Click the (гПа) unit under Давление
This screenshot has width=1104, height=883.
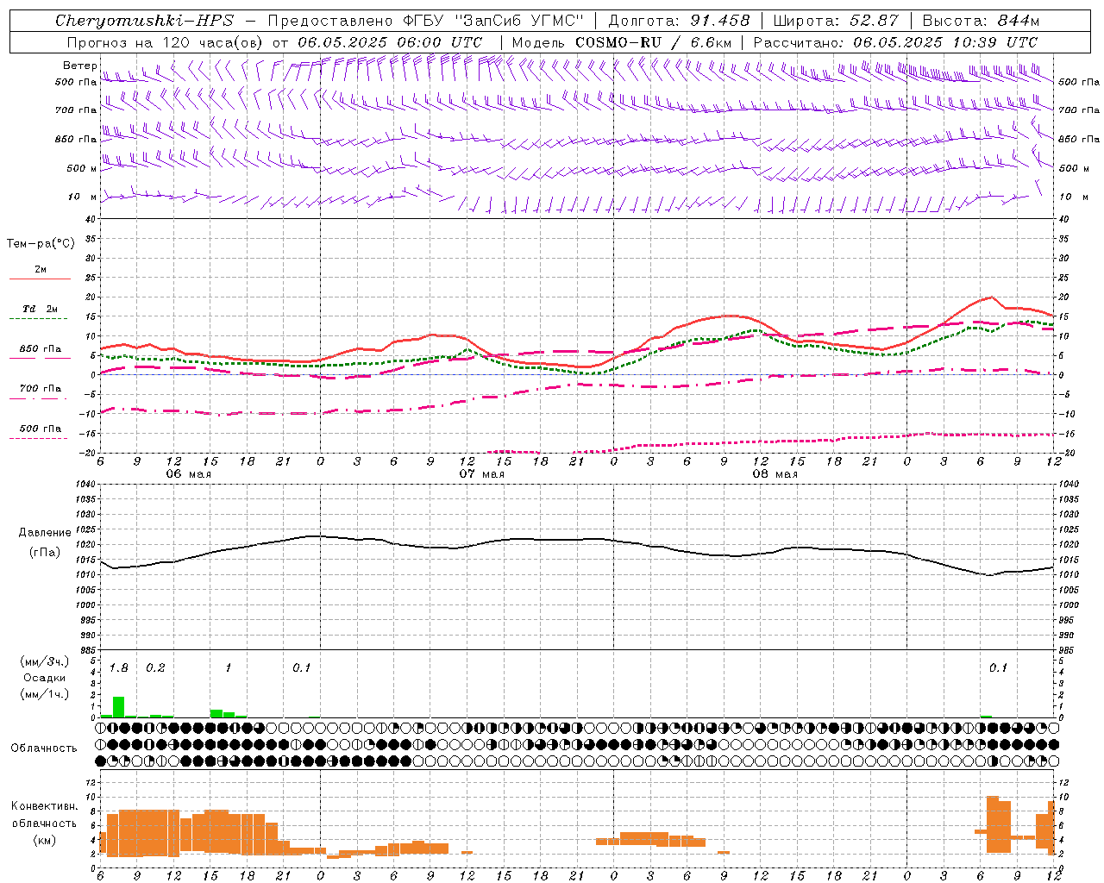(45, 552)
